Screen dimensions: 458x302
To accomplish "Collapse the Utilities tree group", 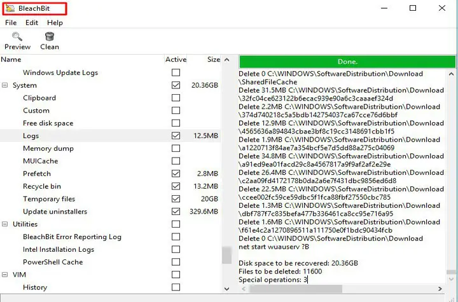I will point(4,224).
